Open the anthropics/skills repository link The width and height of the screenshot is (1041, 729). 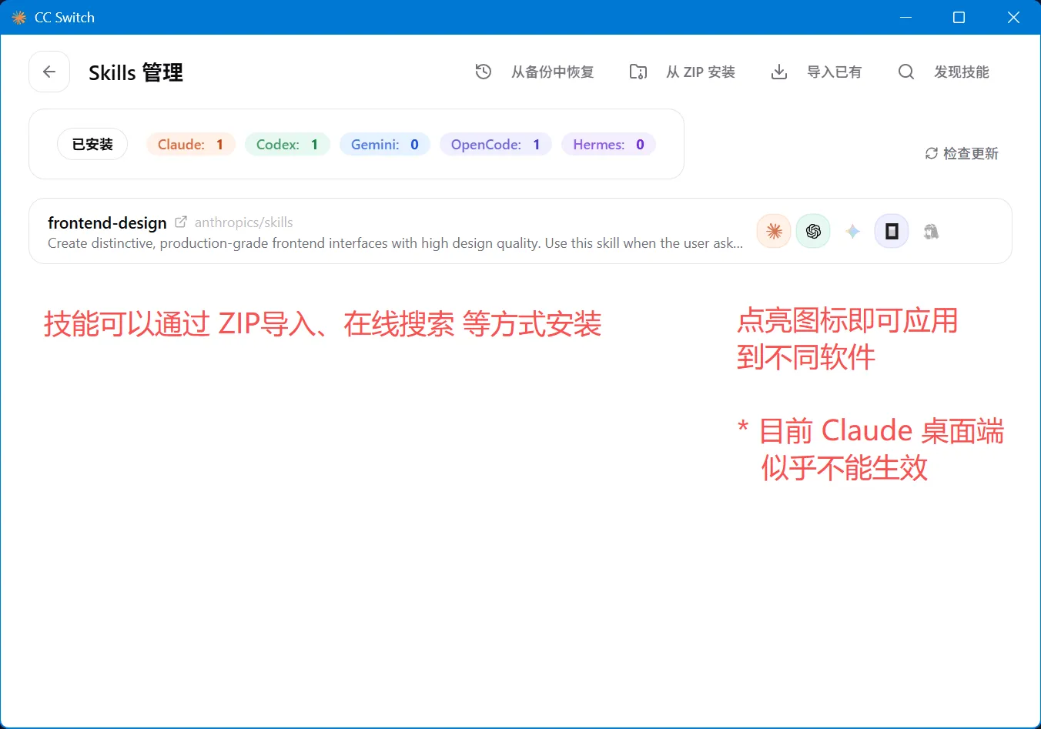pos(244,222)
